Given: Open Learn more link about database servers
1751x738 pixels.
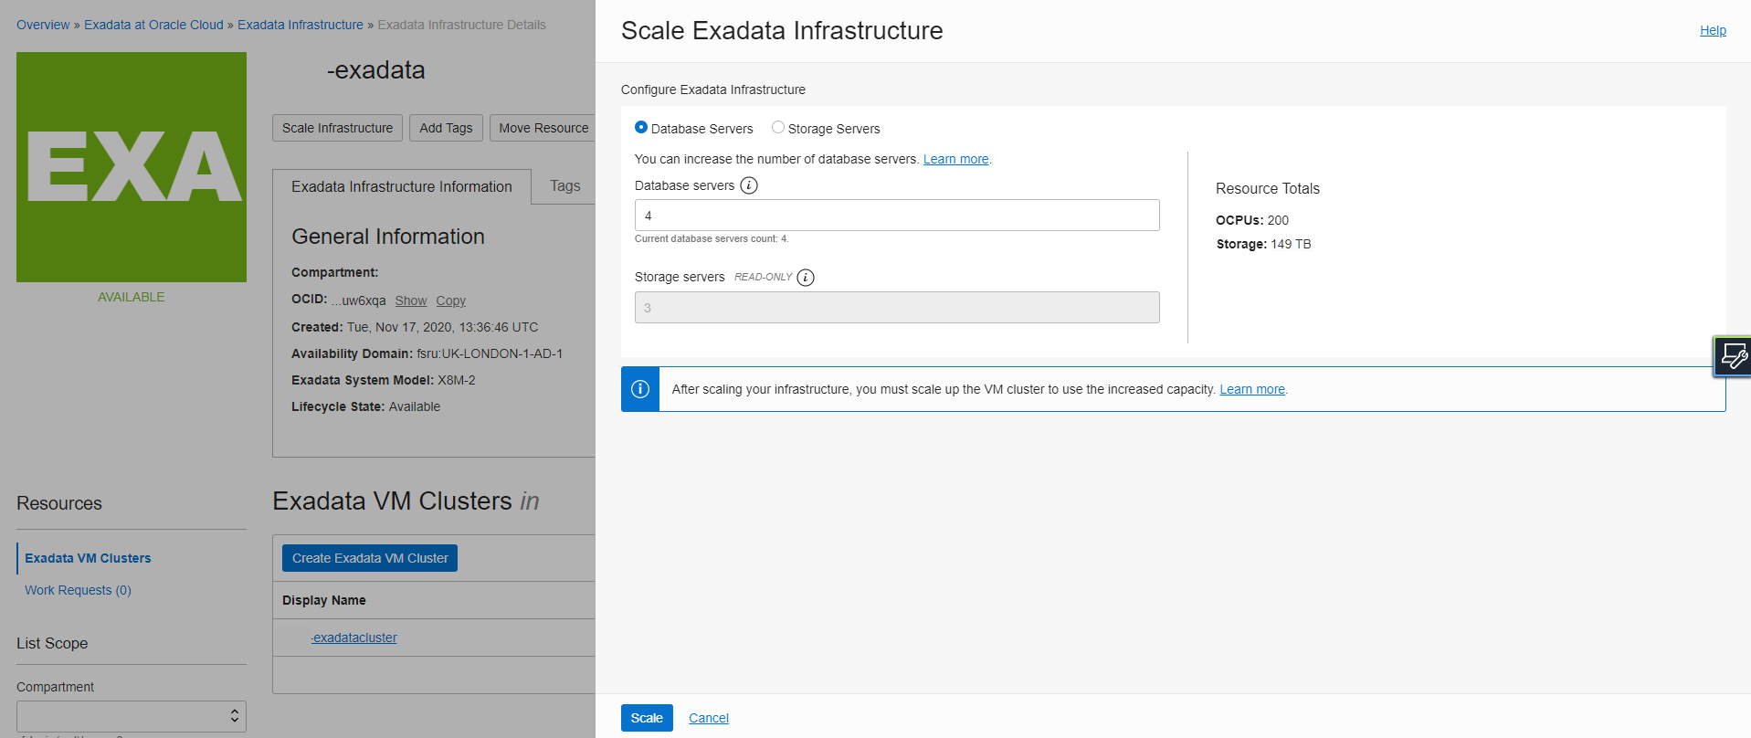Looking at the screenshot, I should pos(955,159).
